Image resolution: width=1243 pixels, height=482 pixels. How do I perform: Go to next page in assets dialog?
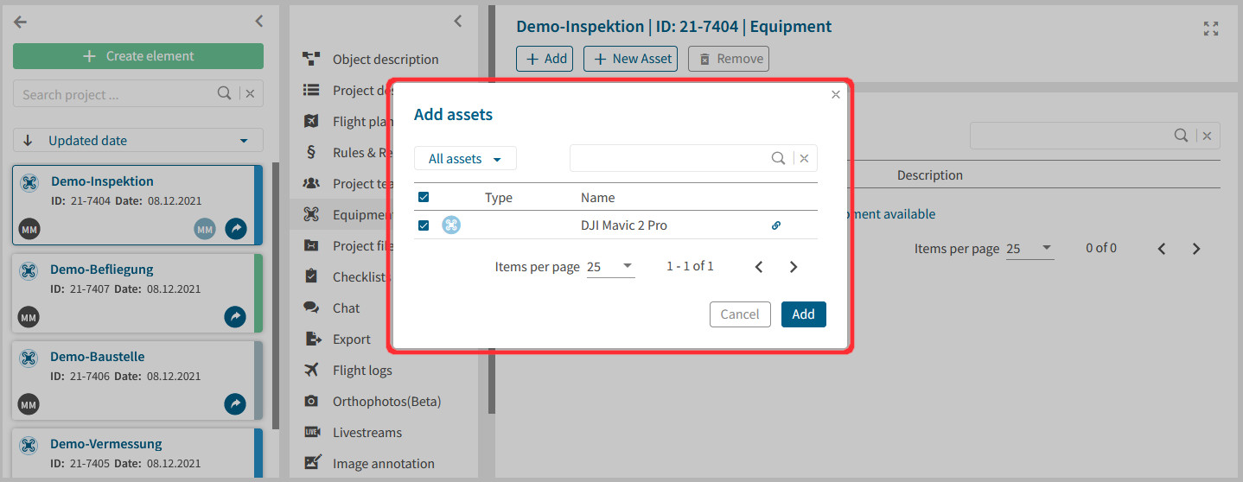pyautogui.click(x=794, y=267)
